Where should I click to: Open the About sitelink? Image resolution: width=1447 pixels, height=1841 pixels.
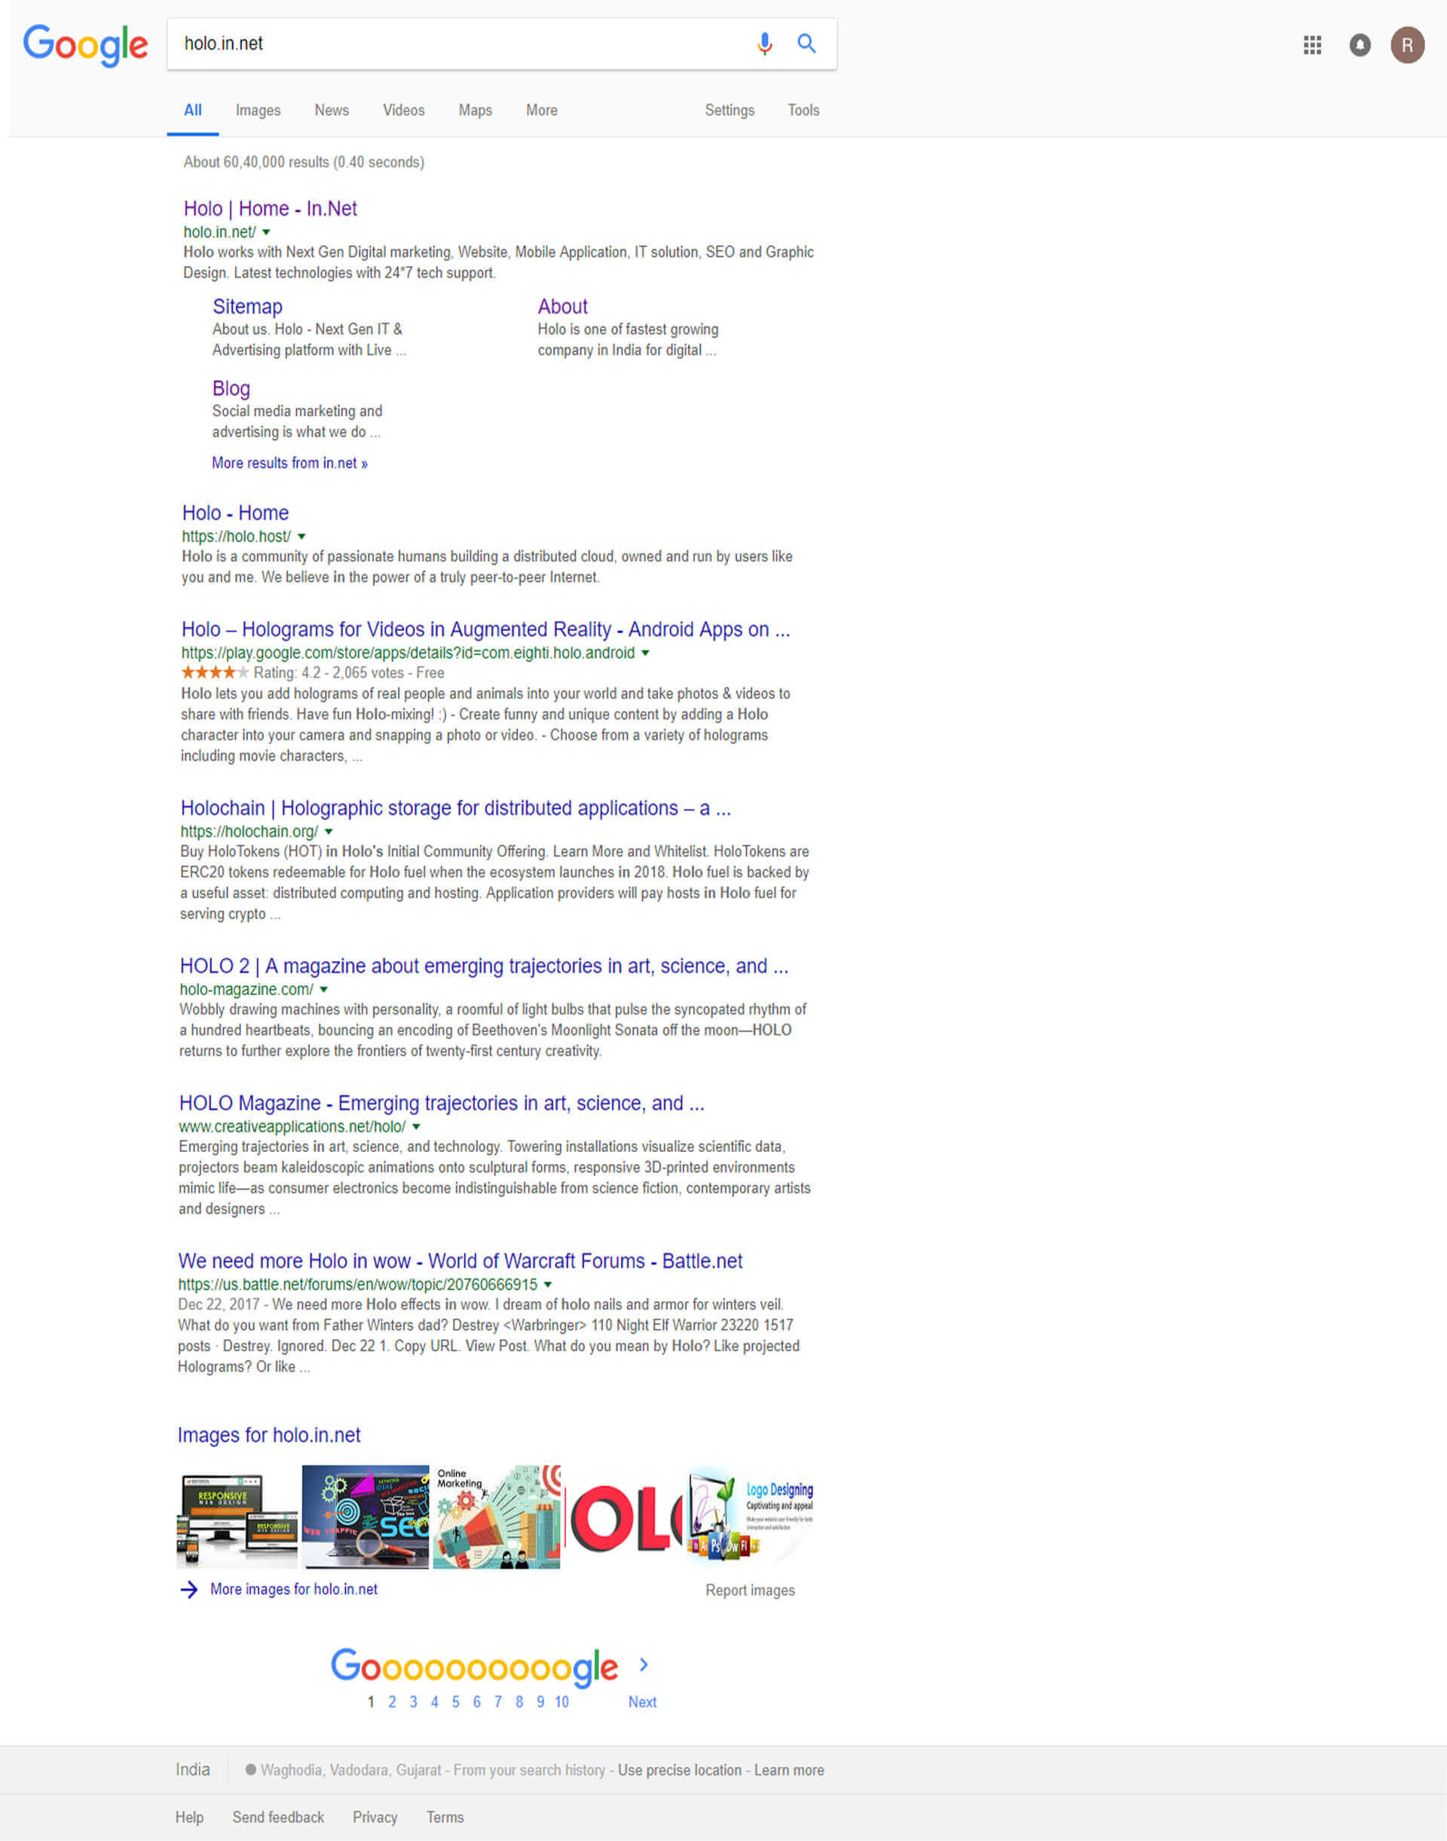[x=562, y=307]
